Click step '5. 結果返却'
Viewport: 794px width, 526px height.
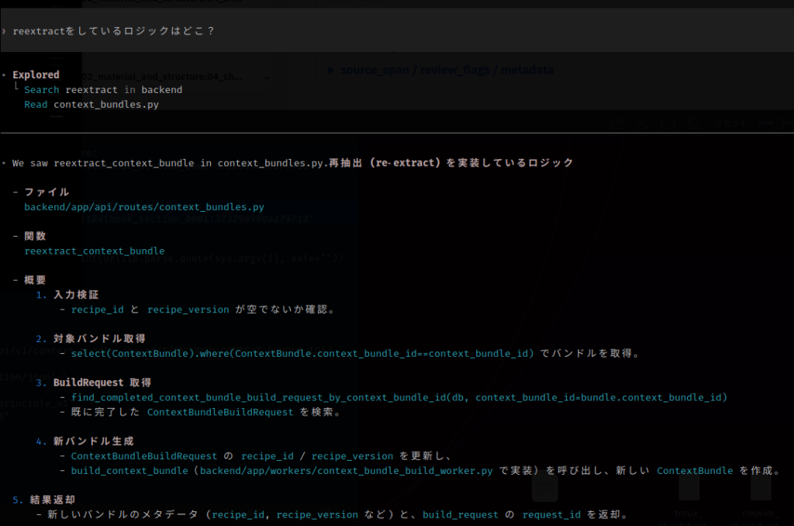(x=44, y=500)
